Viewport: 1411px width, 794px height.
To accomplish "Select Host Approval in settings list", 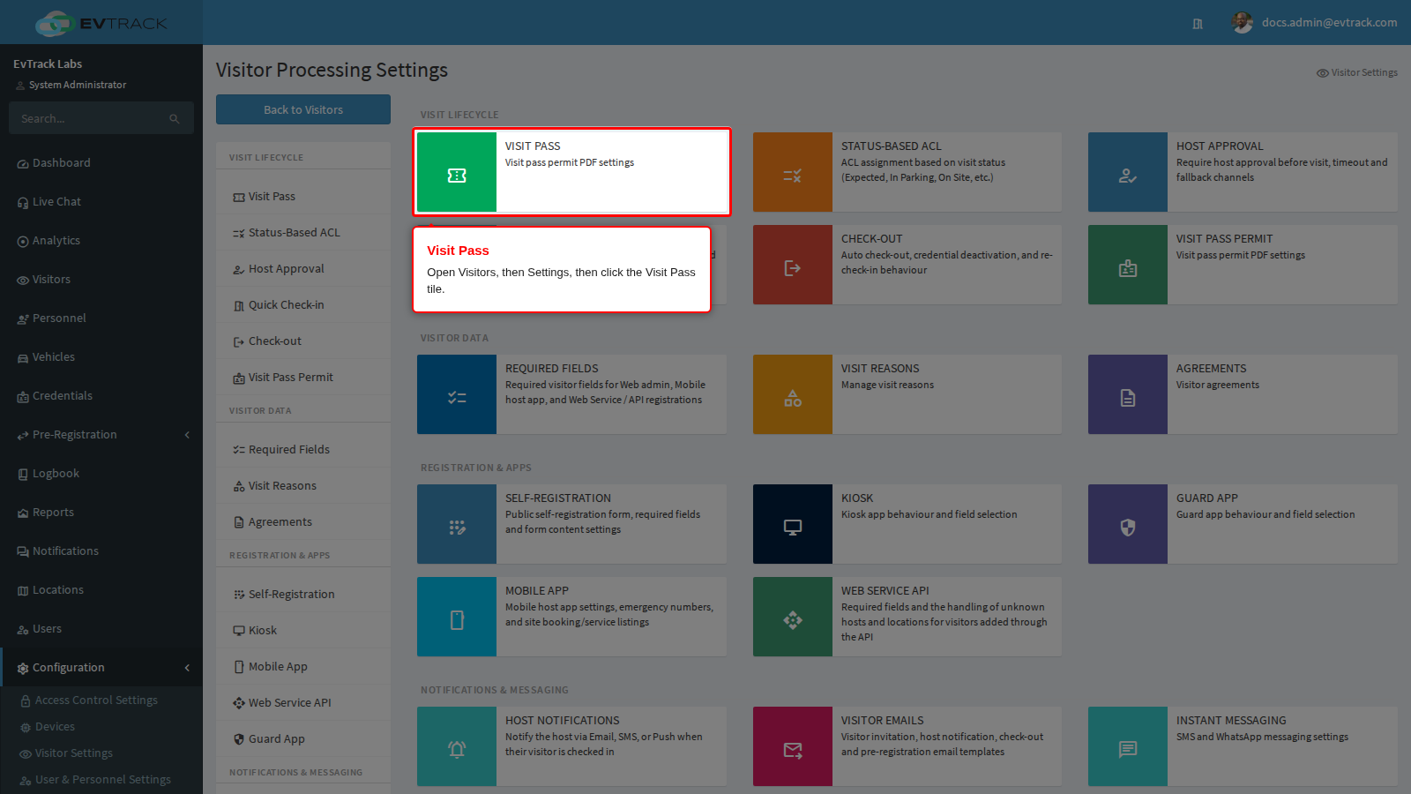I will tap(303, 269).
